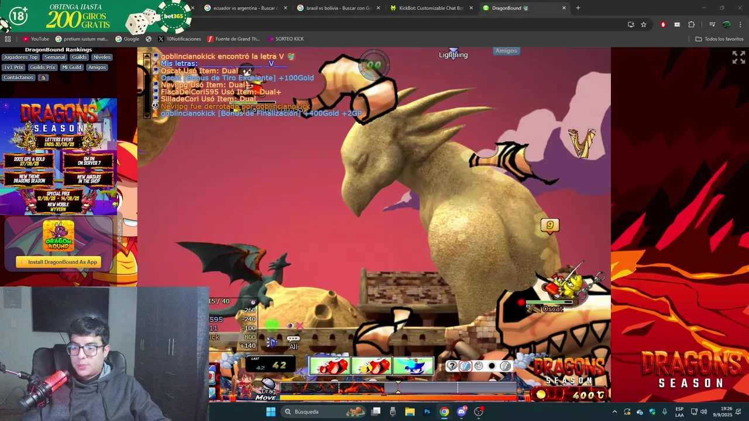The height and width of the screenshot is (421, 749).
Task: Click the DragonBound app logo thumbnail
Action: (59, 236)
